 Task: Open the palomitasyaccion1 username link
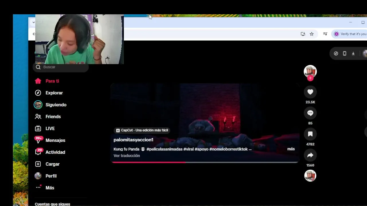coord(133,140)
